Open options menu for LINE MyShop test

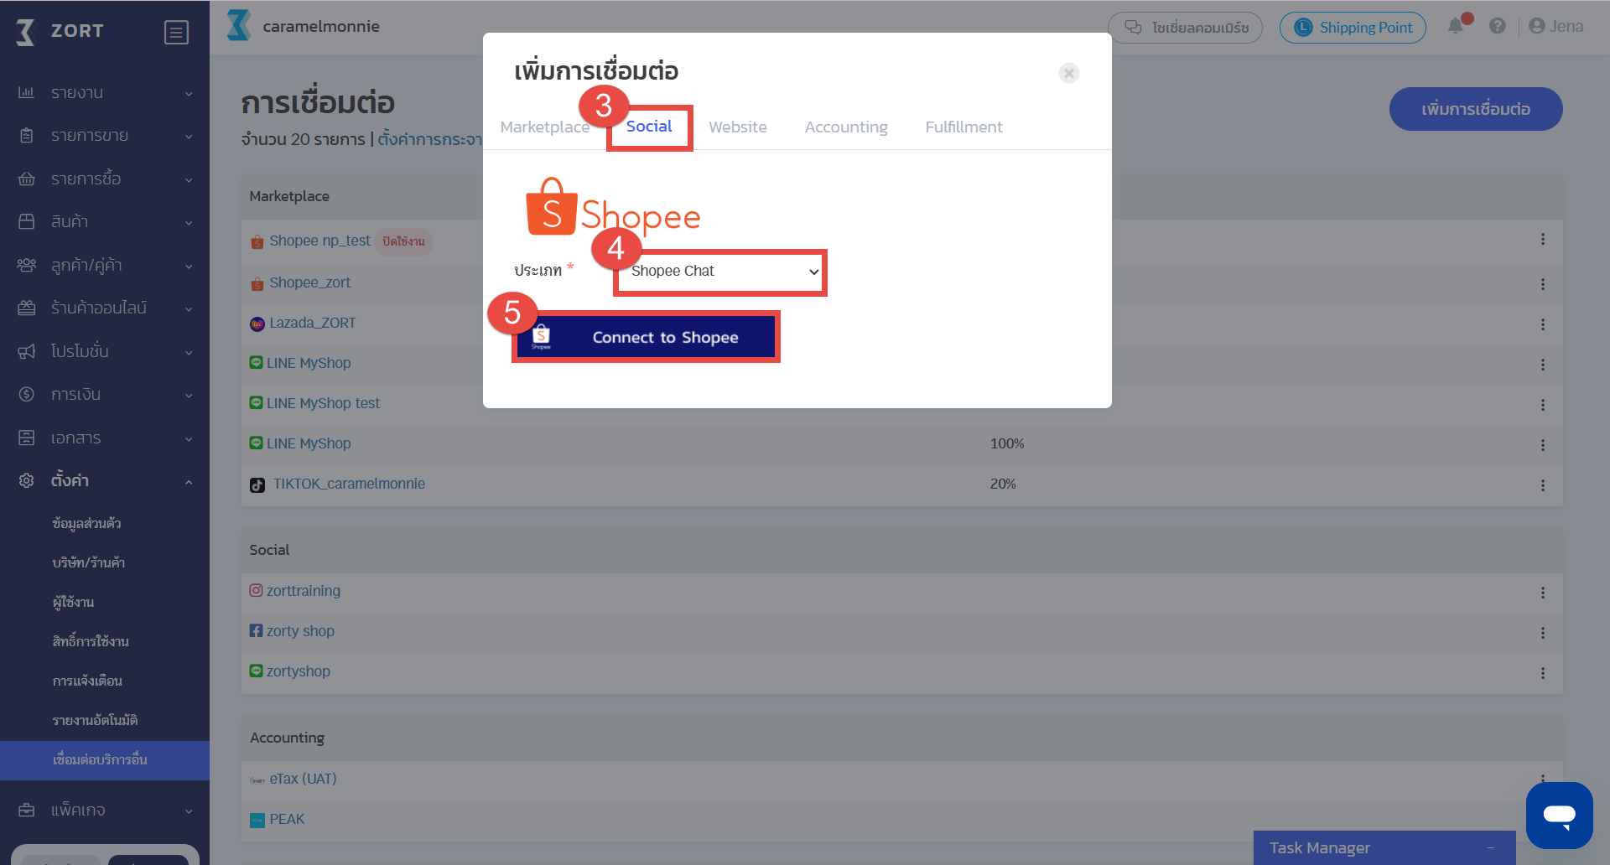tap(1543, 405)
